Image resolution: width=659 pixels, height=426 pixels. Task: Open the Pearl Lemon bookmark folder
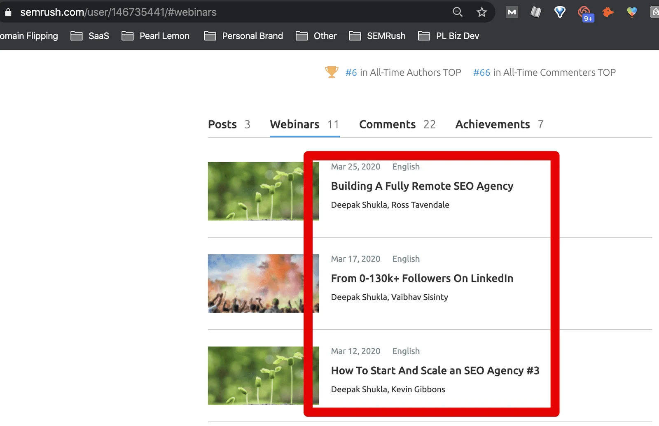point(156,36)
